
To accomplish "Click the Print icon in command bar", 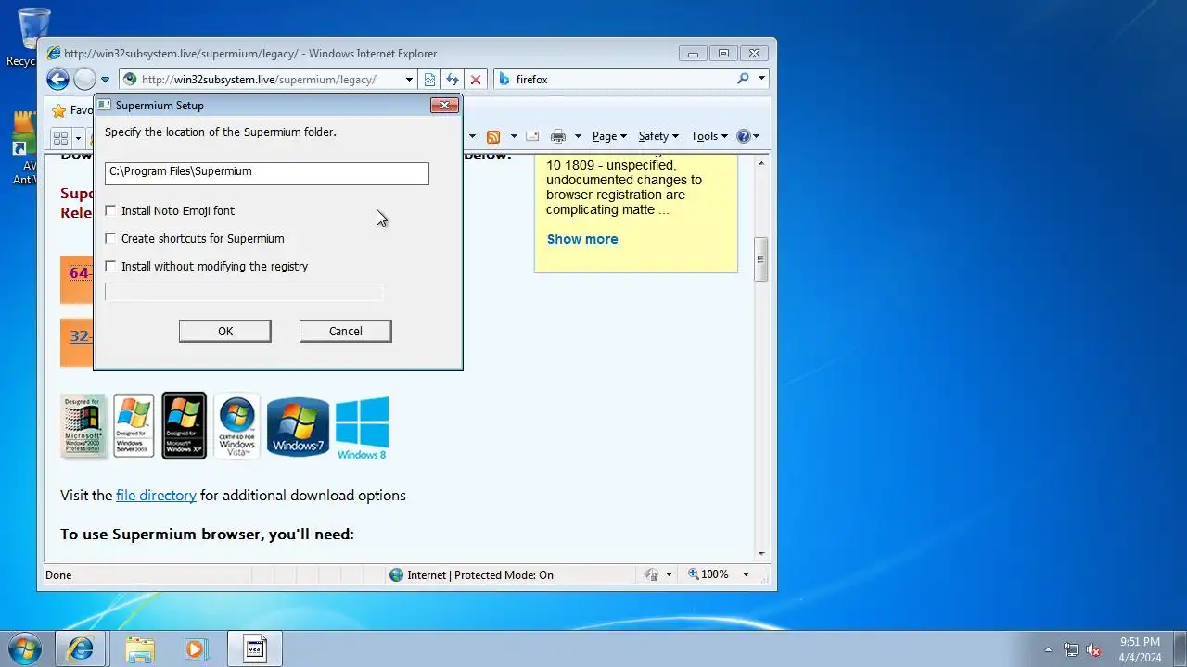I will click(557, 136).
